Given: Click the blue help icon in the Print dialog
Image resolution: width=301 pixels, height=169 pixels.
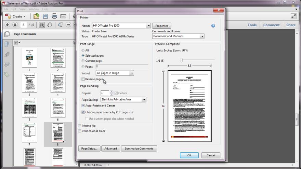Looking at the screenshot, I should 213,26.
